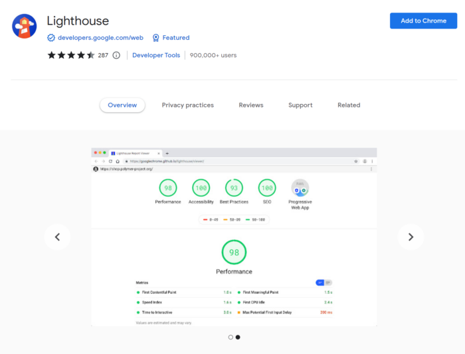Open the Featured badge link
This screenshot has width=465, height=354.
176,38
